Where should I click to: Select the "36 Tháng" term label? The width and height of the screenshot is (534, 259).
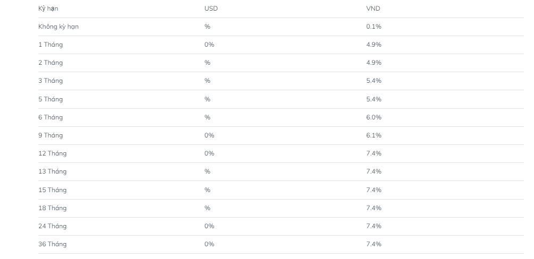pos(52,244)
